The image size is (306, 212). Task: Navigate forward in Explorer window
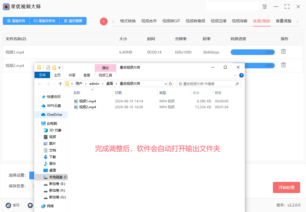[x=48, y=84]
